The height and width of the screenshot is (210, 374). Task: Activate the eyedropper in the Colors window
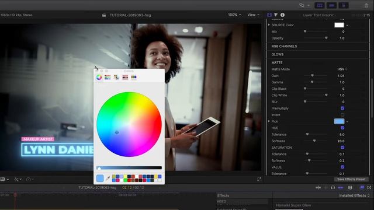click(108, 178)
